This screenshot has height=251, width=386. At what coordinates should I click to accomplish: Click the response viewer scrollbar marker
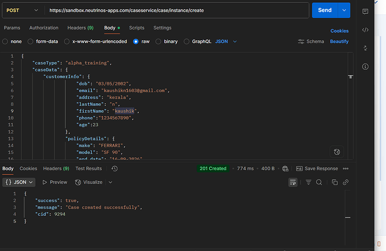[347, 218]
